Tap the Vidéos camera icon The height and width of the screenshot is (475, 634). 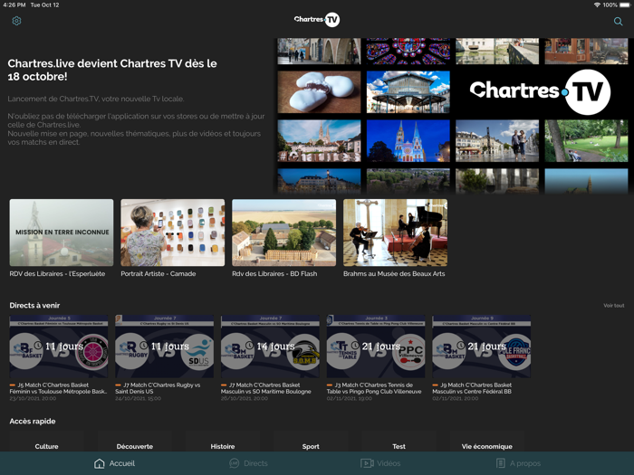[x=367, y=463]
